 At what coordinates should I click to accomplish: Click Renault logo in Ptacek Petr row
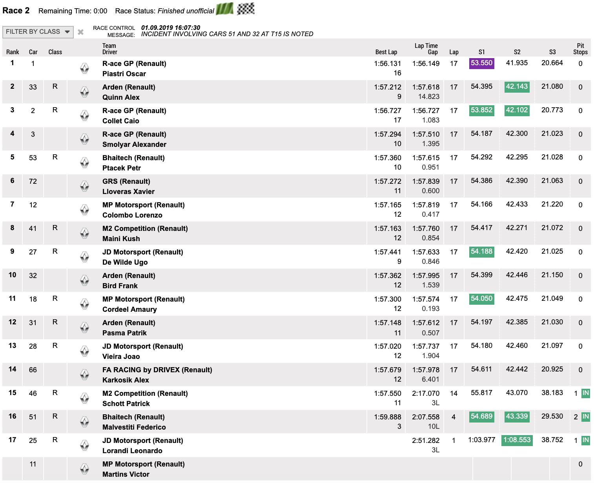(84, 163)
